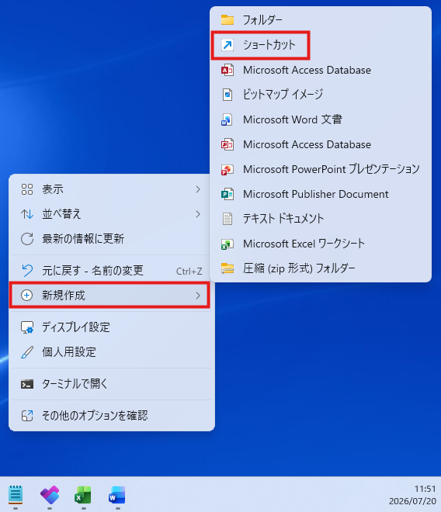Open ディスプレイ設定
The height and width of the screenshot is (512, 441).
tap(111, 327)
